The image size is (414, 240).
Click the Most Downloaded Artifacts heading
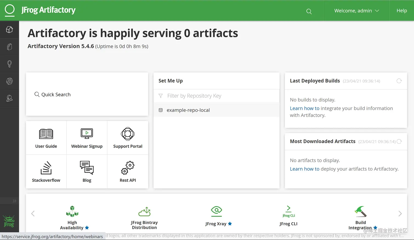pyautogui.click(x=323, y=141)
